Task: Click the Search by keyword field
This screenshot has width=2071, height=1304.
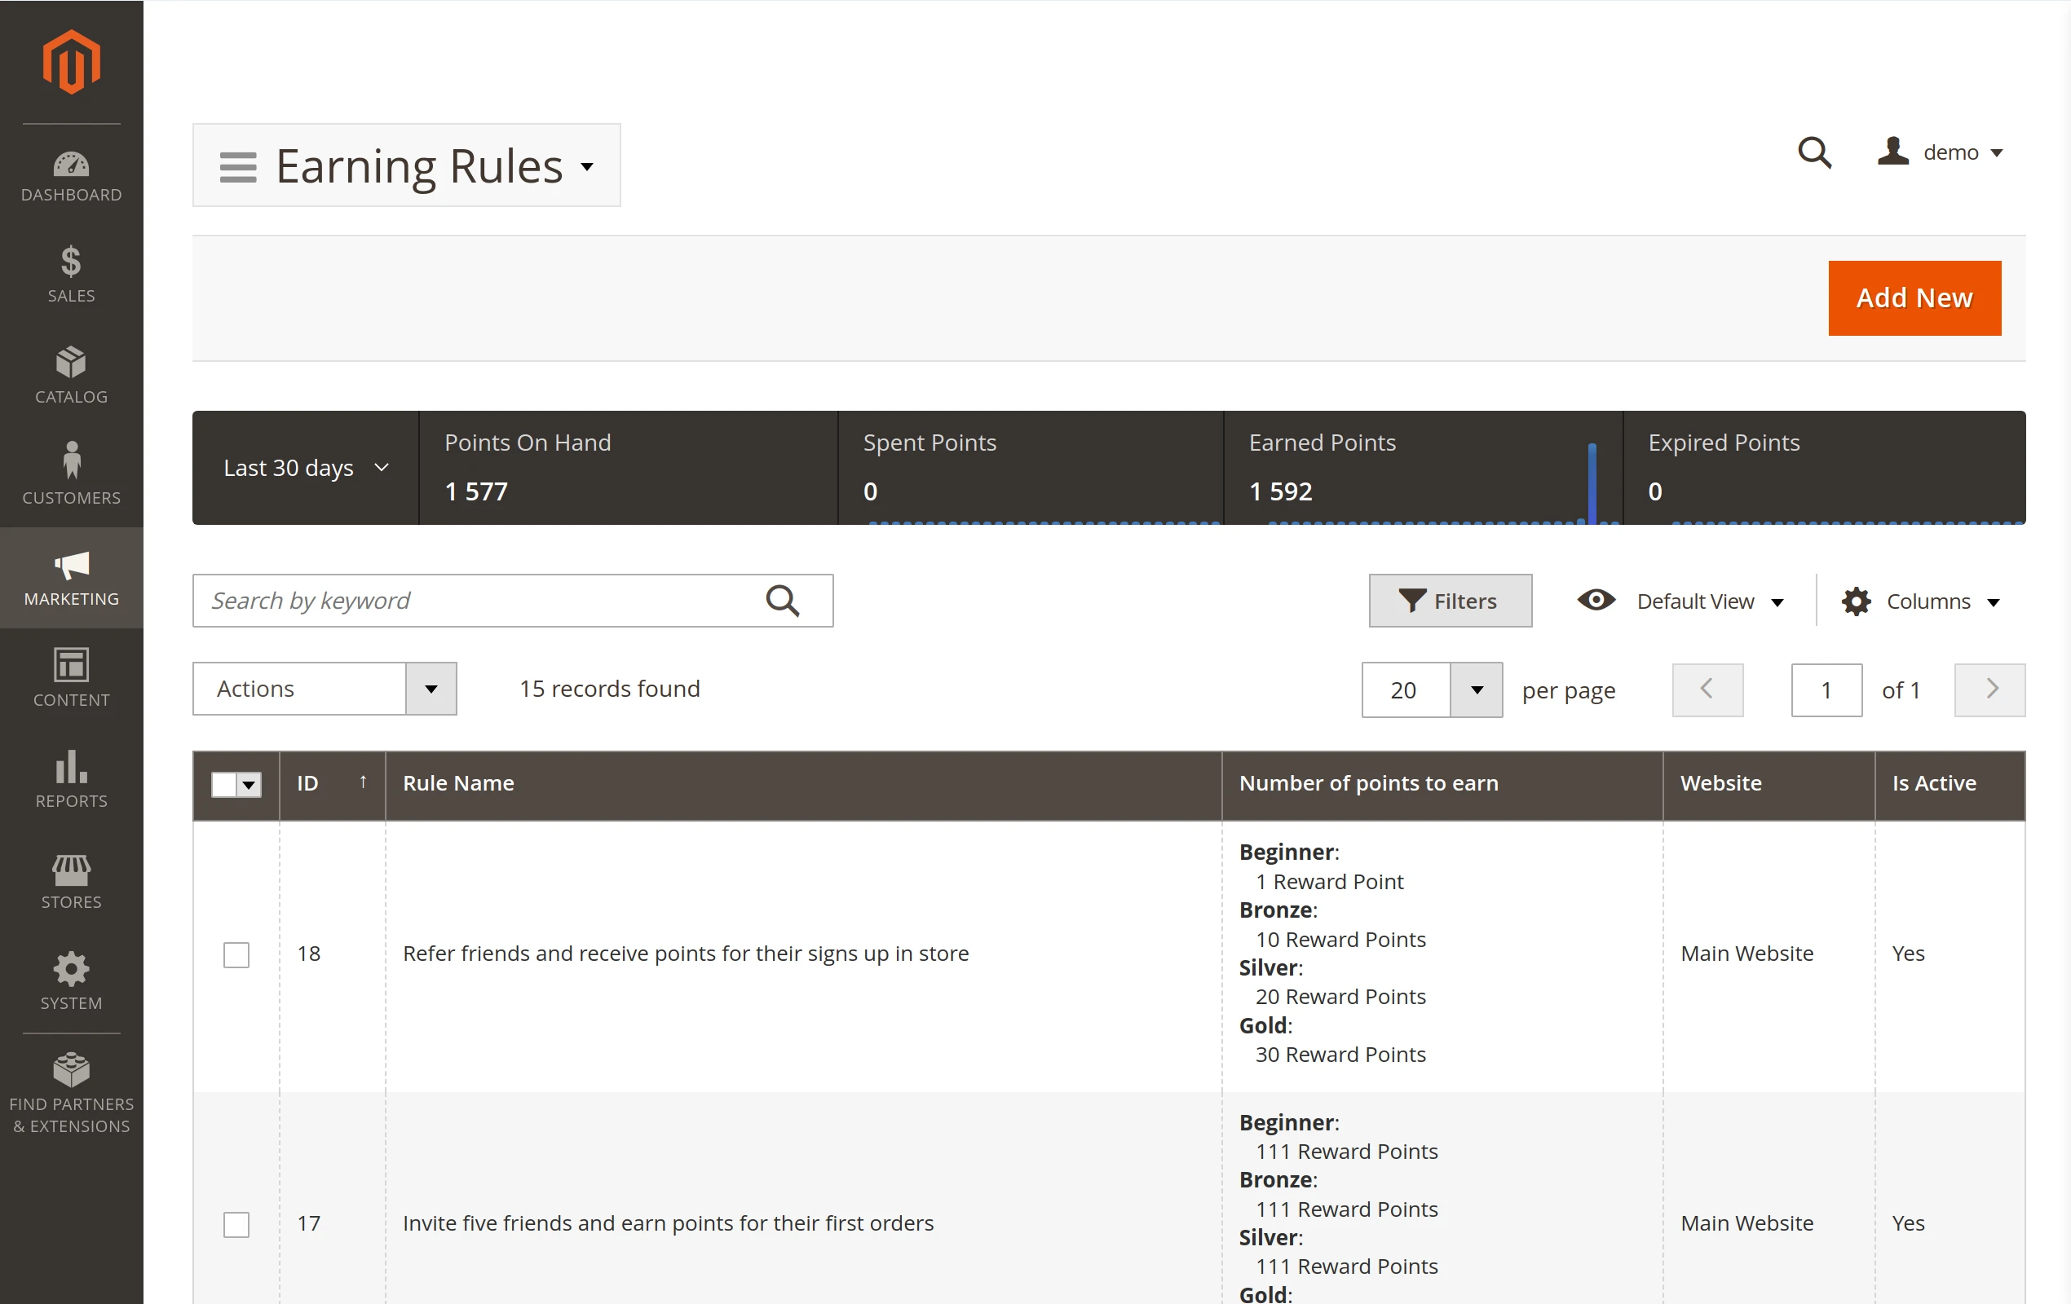Action: (x=482, y=600)
